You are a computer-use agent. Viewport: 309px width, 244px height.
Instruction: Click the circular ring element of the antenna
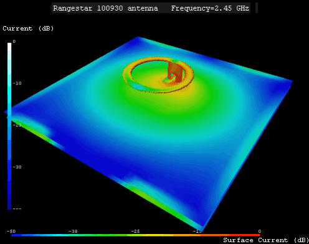coord(158,75)
